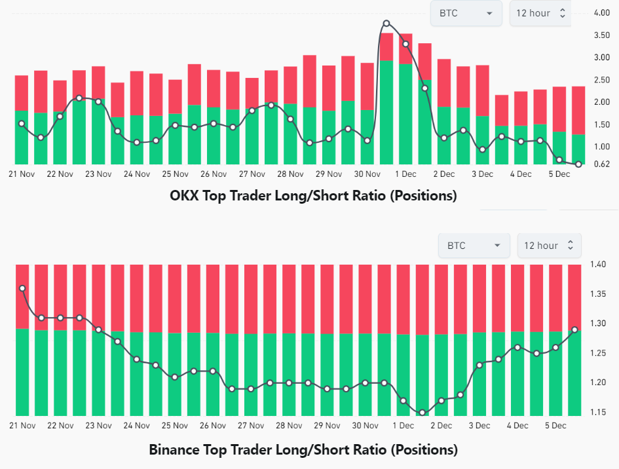The image size is (619, 469).
Task: Click the caret arrow icon in Binance BTC selector
Action: point(497,246)
